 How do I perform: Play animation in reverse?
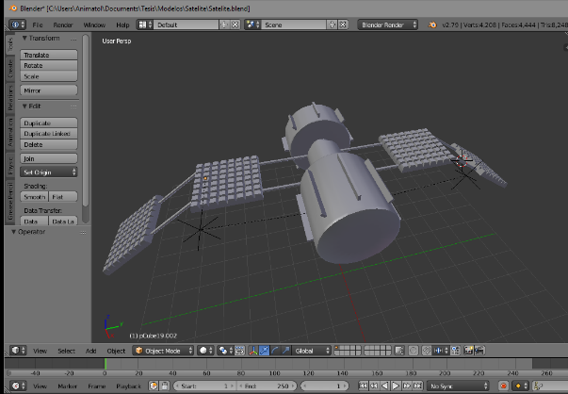pos(385,386)
